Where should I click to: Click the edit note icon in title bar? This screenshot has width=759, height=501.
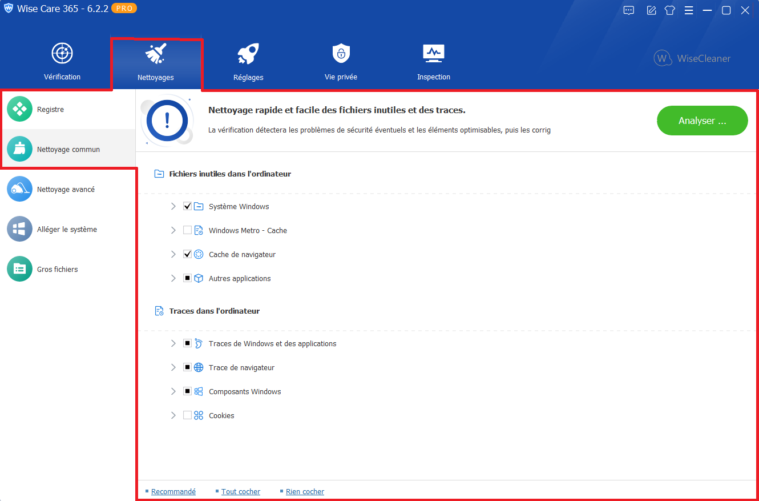point(651,10)
